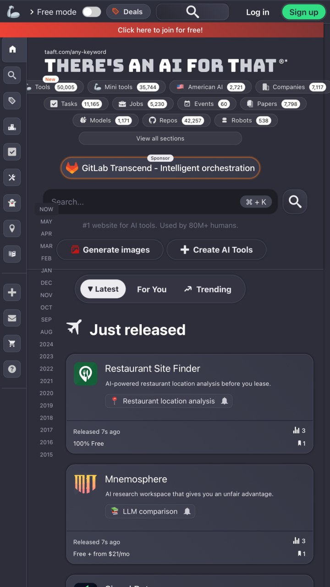Open the sidebar ghost icon
Image resolution: width=330 pixels, height=587 pixels.
(x=12, y=203)
